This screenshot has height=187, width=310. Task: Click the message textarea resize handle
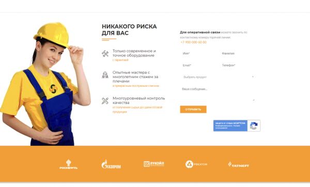click(254, 100)
